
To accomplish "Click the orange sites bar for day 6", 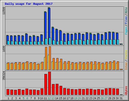I will [x=27, y=66].
